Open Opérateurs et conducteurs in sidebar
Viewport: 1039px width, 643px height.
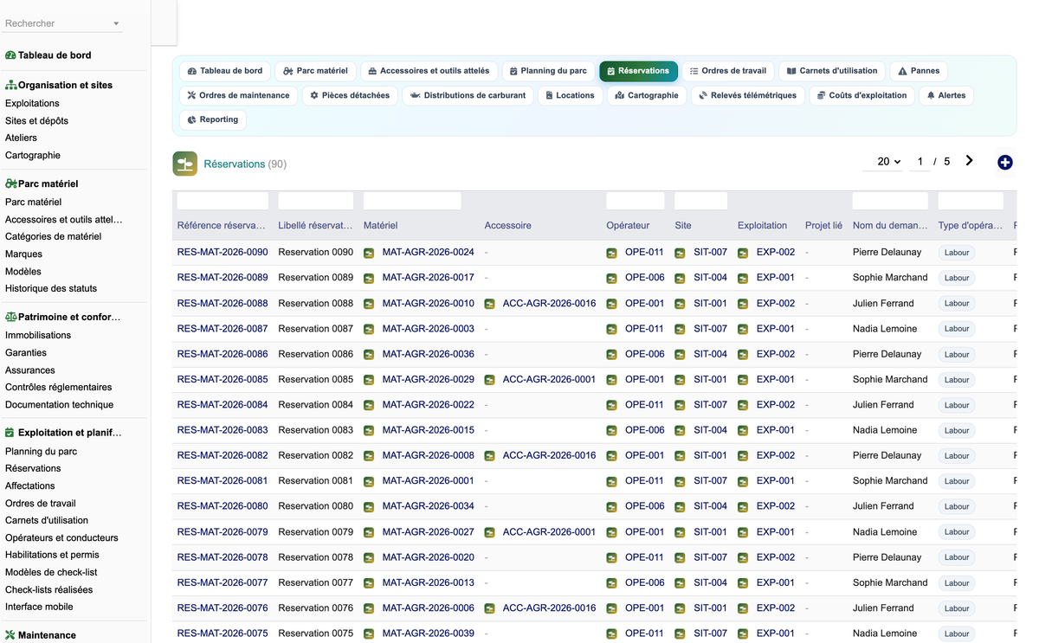click(x=61, y=538)
